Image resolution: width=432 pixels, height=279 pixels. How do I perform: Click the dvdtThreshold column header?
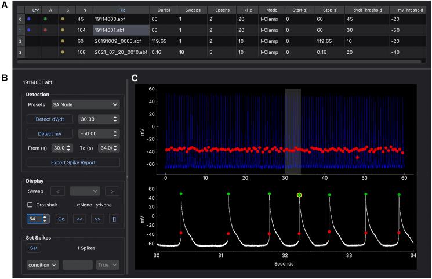click(x=361, y=9)
